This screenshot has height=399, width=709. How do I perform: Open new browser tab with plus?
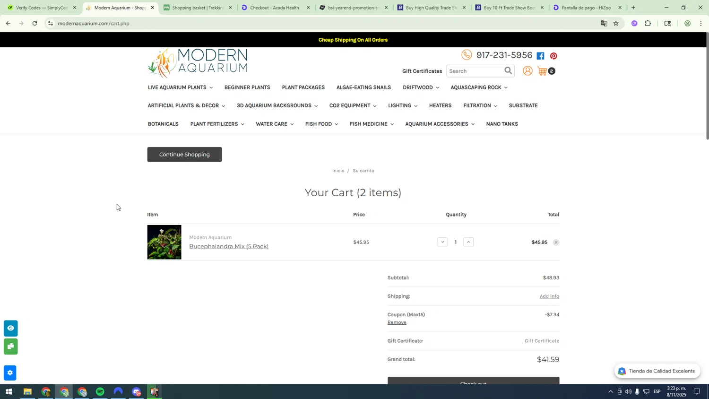pyautogui.click(x=633, y=8)
